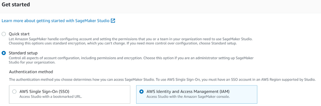This screenshot has height=106, width=321.
Task: Open Learn more about getting started link
Action: [x=55, y=21]
